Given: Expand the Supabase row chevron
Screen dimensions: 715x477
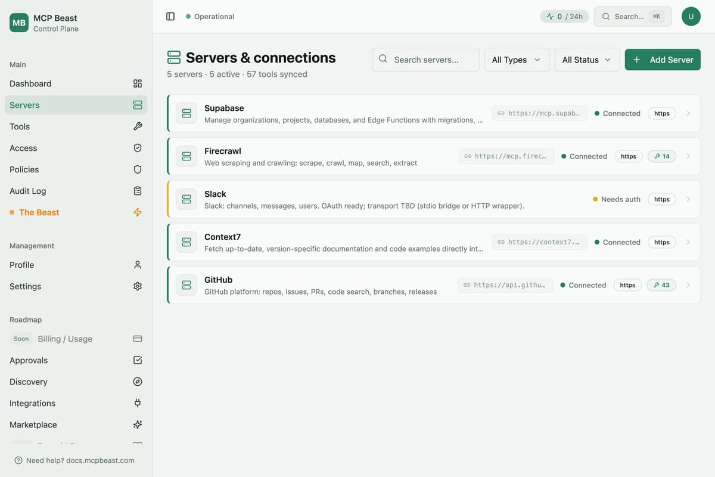Looking at the screenshot, I should pyautogui.click(x=688, y=113).
